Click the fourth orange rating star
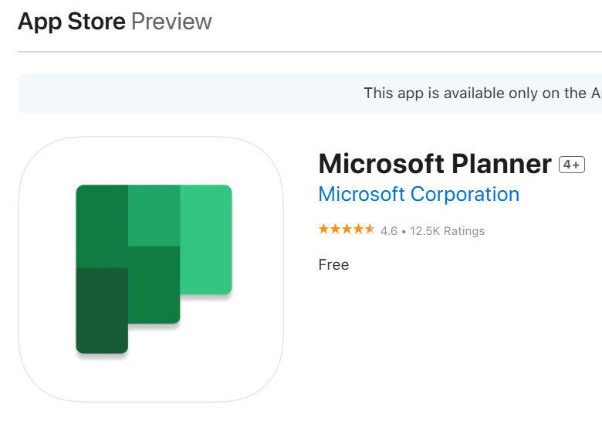The image size is (602, 422). (x=358, y=230)
